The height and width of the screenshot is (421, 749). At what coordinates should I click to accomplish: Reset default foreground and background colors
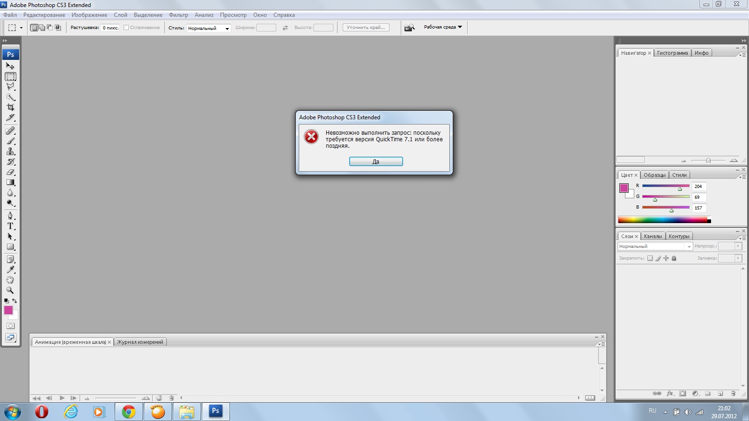(6, 300)
